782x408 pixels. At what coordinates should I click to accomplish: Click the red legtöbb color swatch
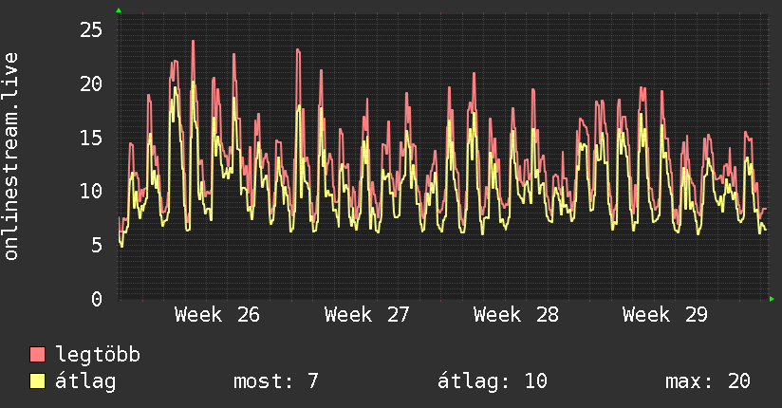(x=37, y=354)
